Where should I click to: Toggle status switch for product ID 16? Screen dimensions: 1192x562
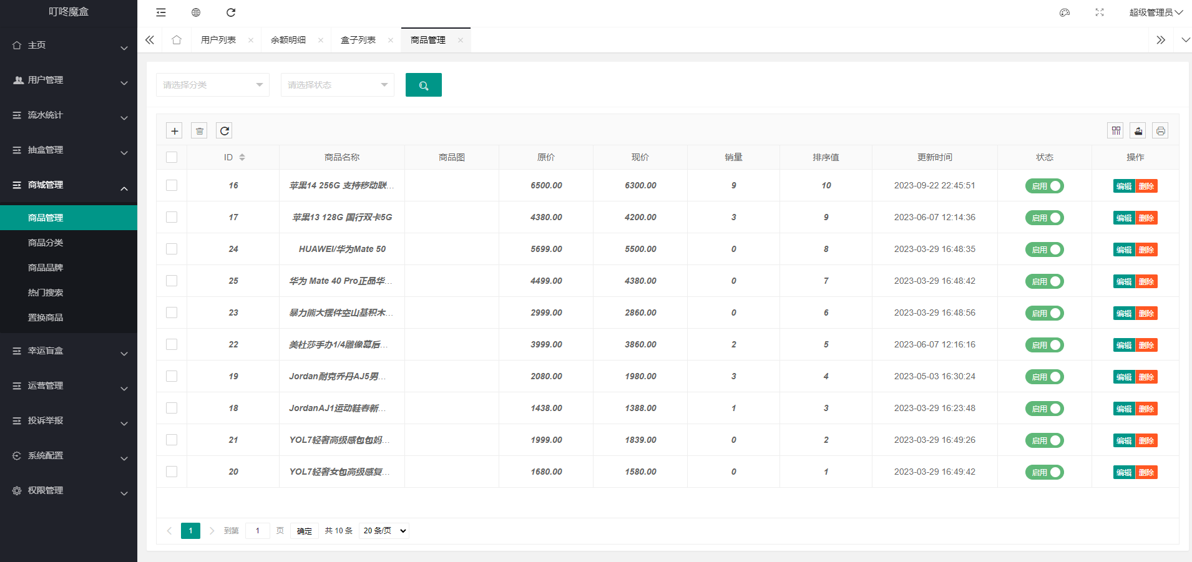(1044, 186)
